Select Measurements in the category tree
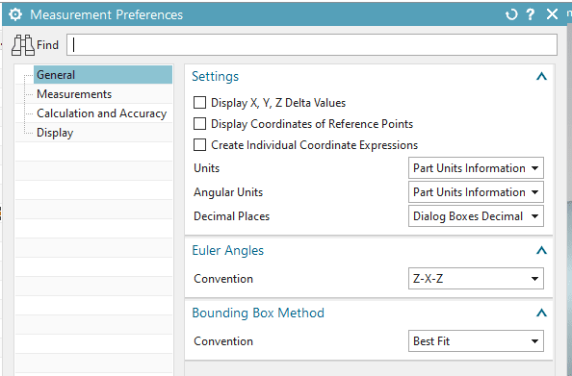The width and height of the screenshot is (572, 376). point(74,94)
